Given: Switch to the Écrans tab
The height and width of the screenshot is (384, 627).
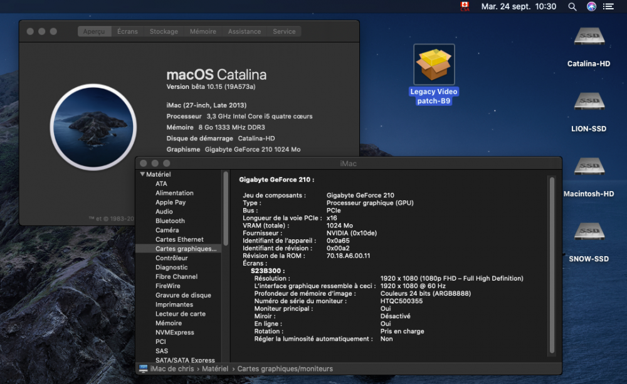Looking at the screenshot, I should pos(127,31).
